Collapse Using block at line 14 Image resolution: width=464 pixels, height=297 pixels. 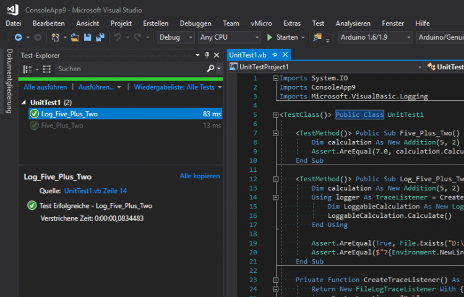275,197
